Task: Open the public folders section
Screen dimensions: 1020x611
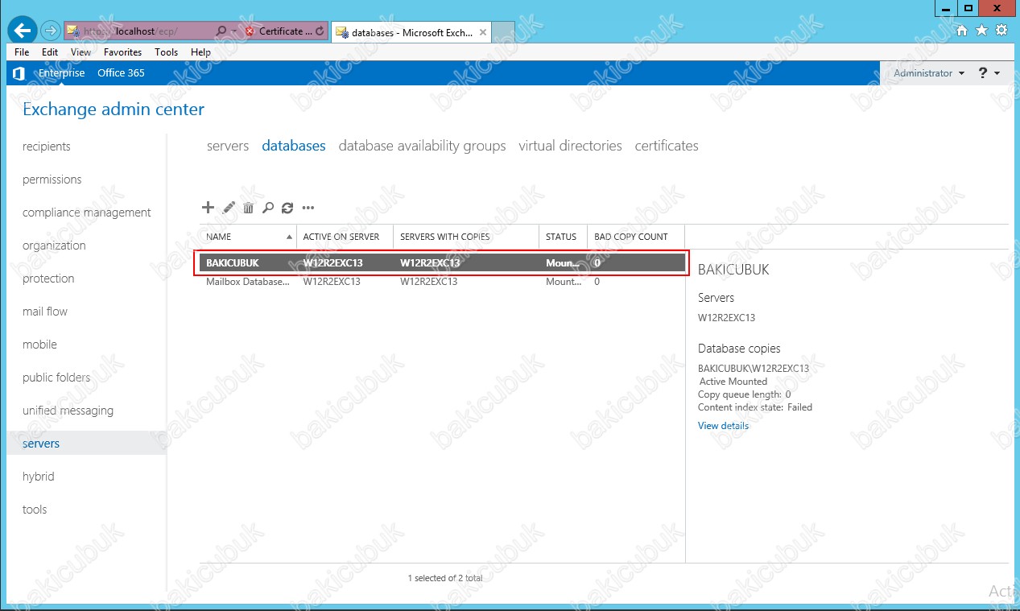Action: pos(56,378)
